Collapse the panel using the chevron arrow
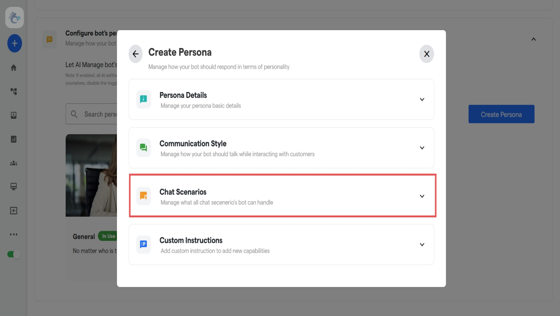This screenshot has height=316, width=560. point(534,39)
